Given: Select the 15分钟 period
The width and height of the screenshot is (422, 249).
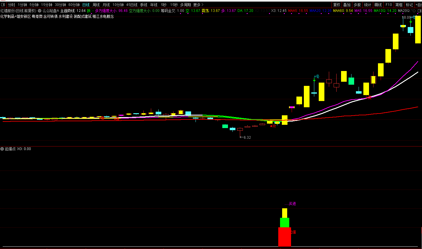Looking at the screenshot, I should click(x=47, y=5).
